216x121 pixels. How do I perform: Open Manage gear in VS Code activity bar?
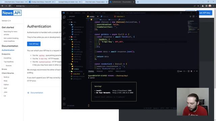pyautogui.click(x=64, y=104)
